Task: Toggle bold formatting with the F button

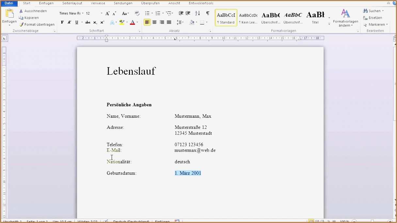Action: (62, 22)
